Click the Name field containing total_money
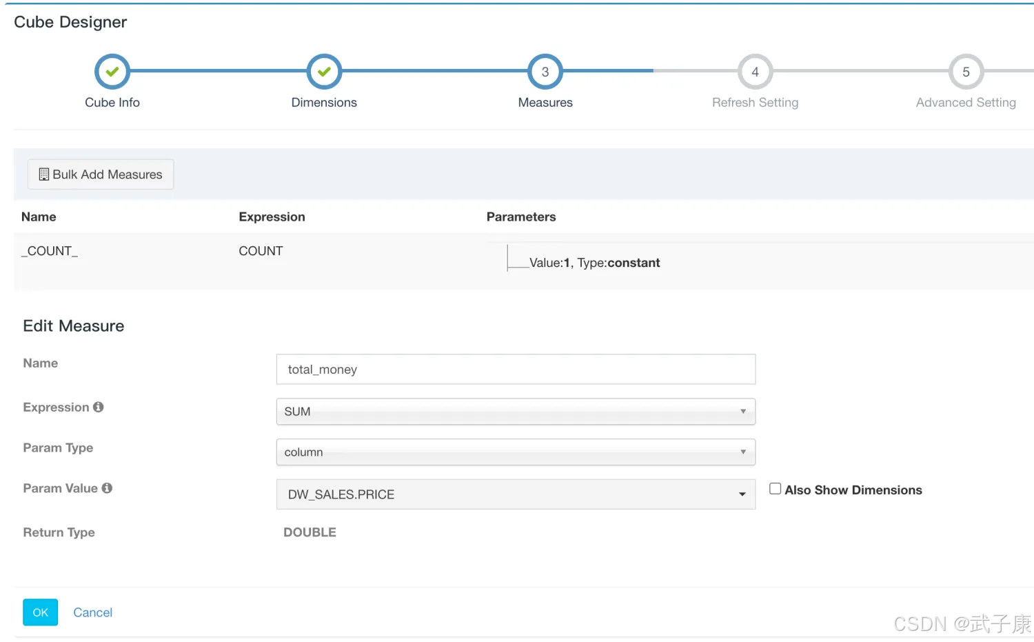This screenshot has width=1034, height=642. (x=515, y=370)
